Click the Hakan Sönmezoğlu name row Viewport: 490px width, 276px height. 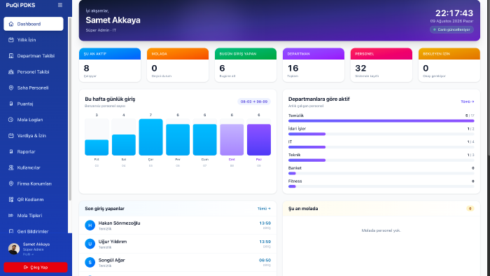click(178, 225)
